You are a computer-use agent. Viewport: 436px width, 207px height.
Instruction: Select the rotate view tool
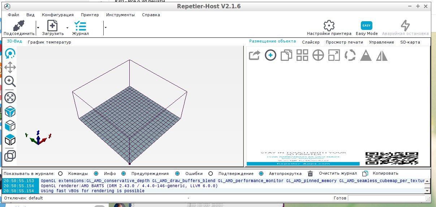point(10,54)
